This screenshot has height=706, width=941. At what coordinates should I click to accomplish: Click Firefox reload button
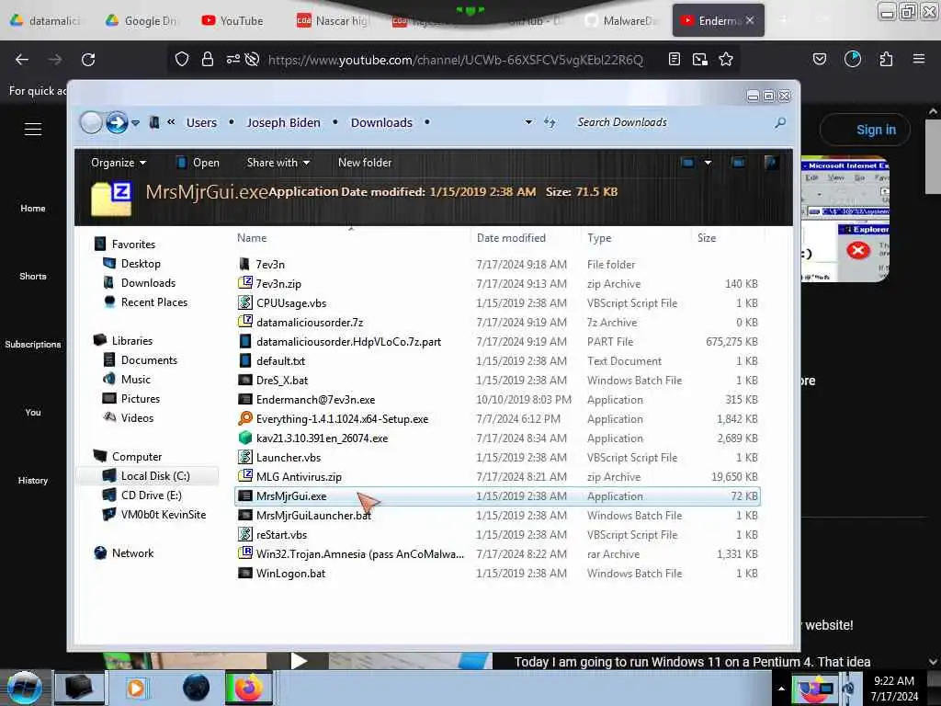click(x=88, y=60)
